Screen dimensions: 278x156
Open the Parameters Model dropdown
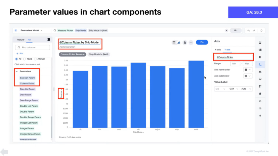(x=31, y=31)
